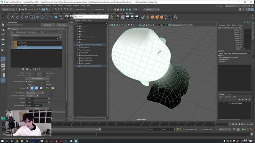Open the Deform menu
The image size is (255, 143).
(60, 6)
